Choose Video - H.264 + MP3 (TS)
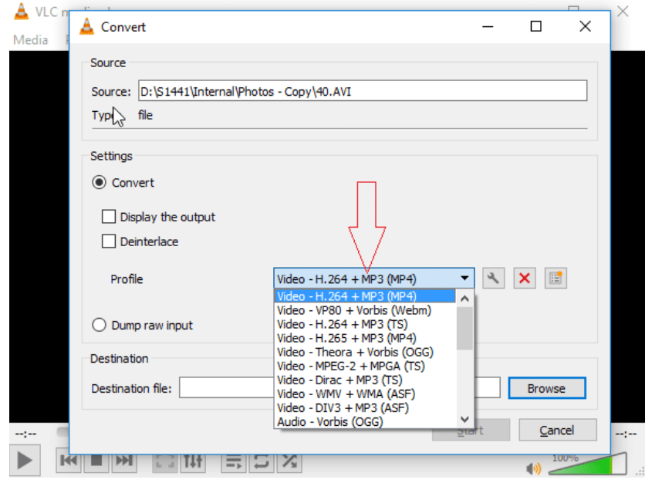The image size is (662, 483). (365, 324)
